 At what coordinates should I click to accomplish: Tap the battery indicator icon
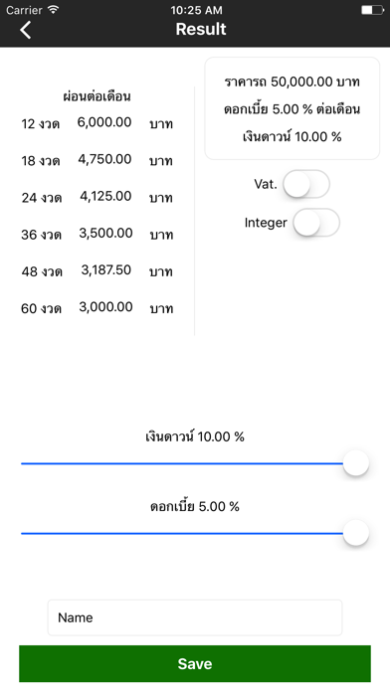tap(372, 10)
